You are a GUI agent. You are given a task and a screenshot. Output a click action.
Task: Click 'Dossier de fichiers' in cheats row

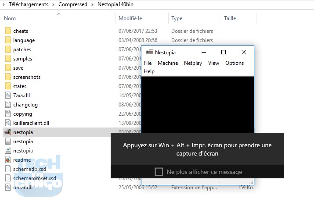[x=192, y=31]
